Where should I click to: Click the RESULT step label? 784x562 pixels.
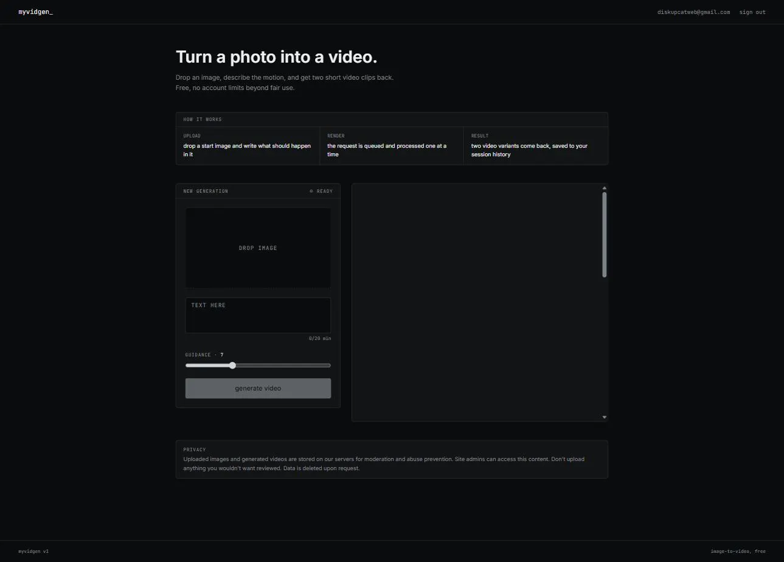coord(480,136)
